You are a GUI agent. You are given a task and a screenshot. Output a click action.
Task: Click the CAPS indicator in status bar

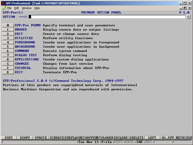(x=130, y=142)
